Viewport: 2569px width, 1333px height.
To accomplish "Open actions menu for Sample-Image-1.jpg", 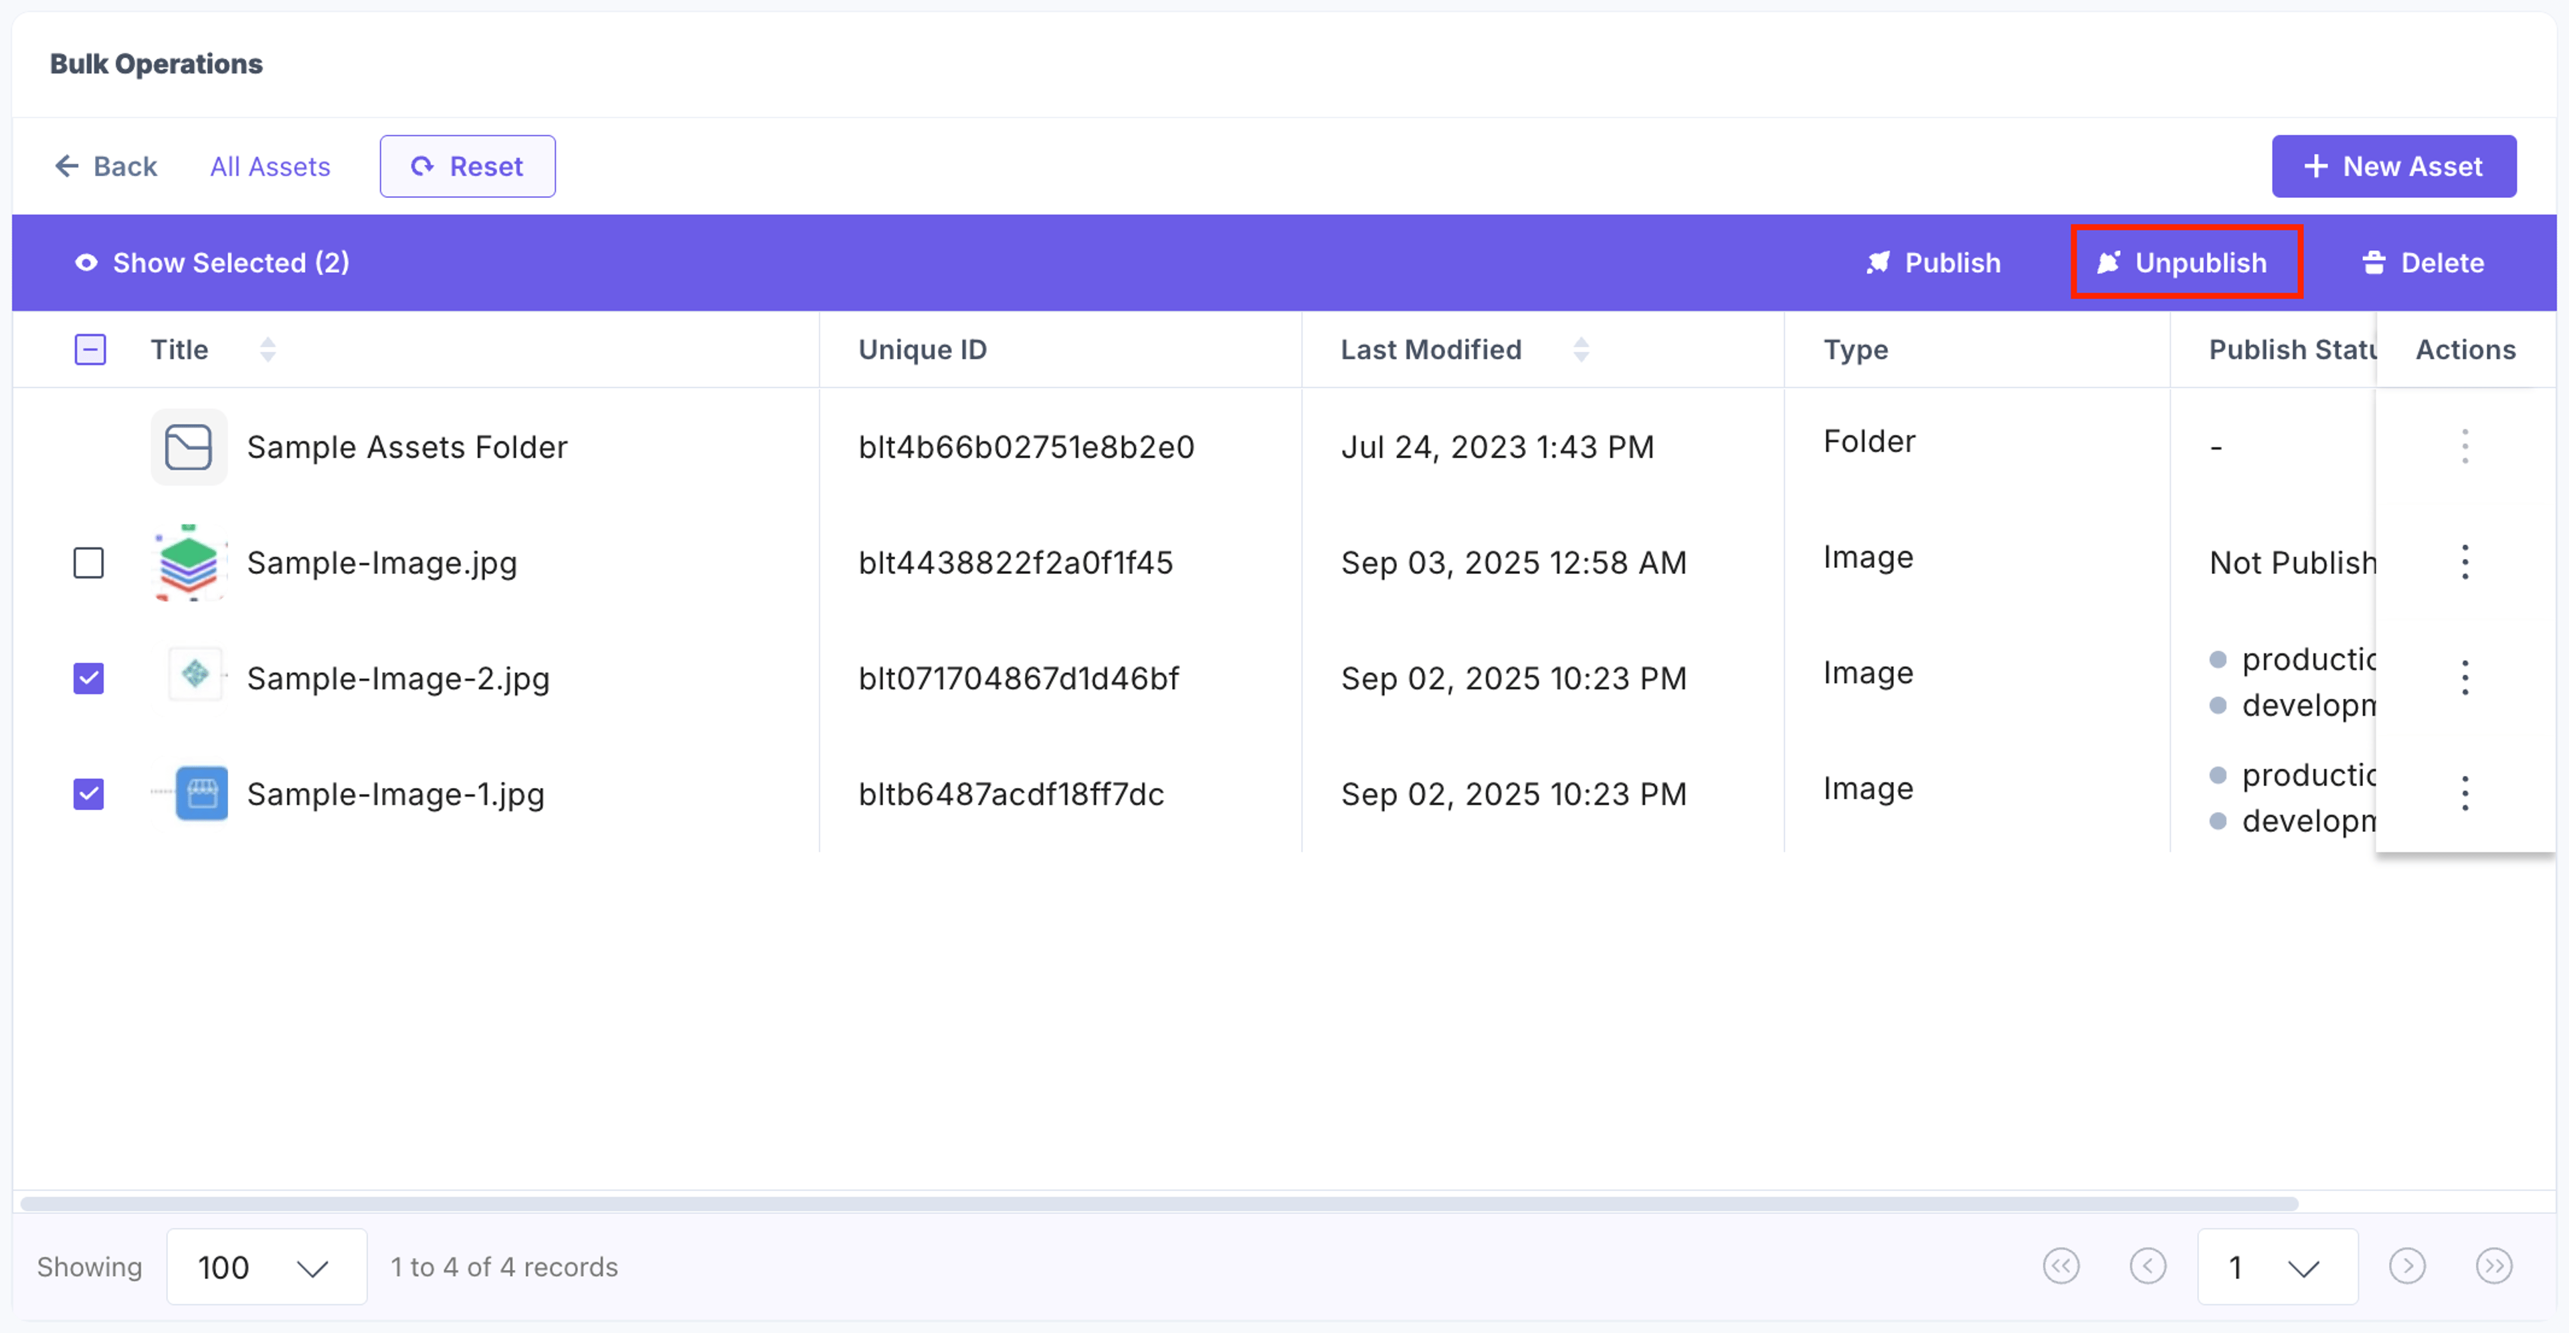I will click(2464, 794).
